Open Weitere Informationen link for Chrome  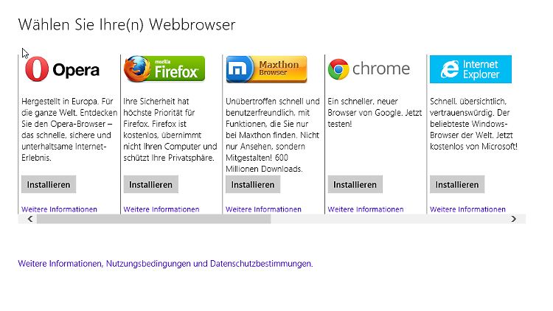(x=366, y=209)
